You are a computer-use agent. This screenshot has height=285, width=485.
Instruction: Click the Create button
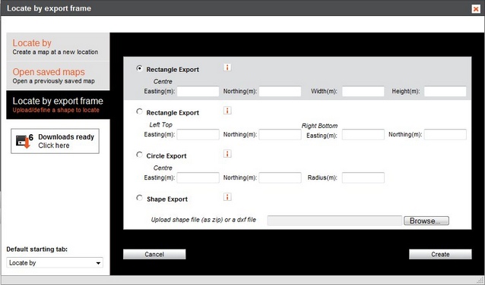pyautogui.click(x=440, y=254)
